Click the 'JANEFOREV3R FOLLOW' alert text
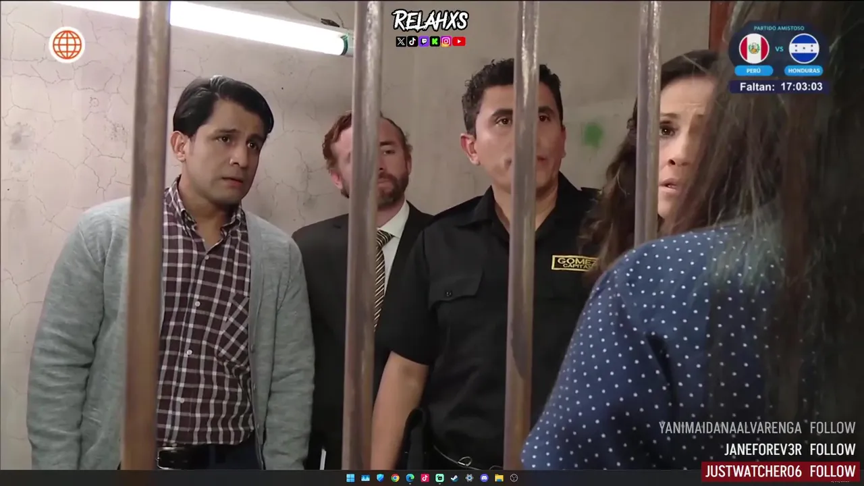This screenshot has width=864, height=486. click(790, 450)
